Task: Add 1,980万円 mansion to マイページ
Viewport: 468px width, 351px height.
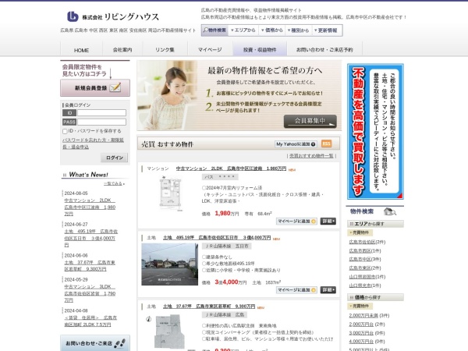Action: [x=296, y=222]
